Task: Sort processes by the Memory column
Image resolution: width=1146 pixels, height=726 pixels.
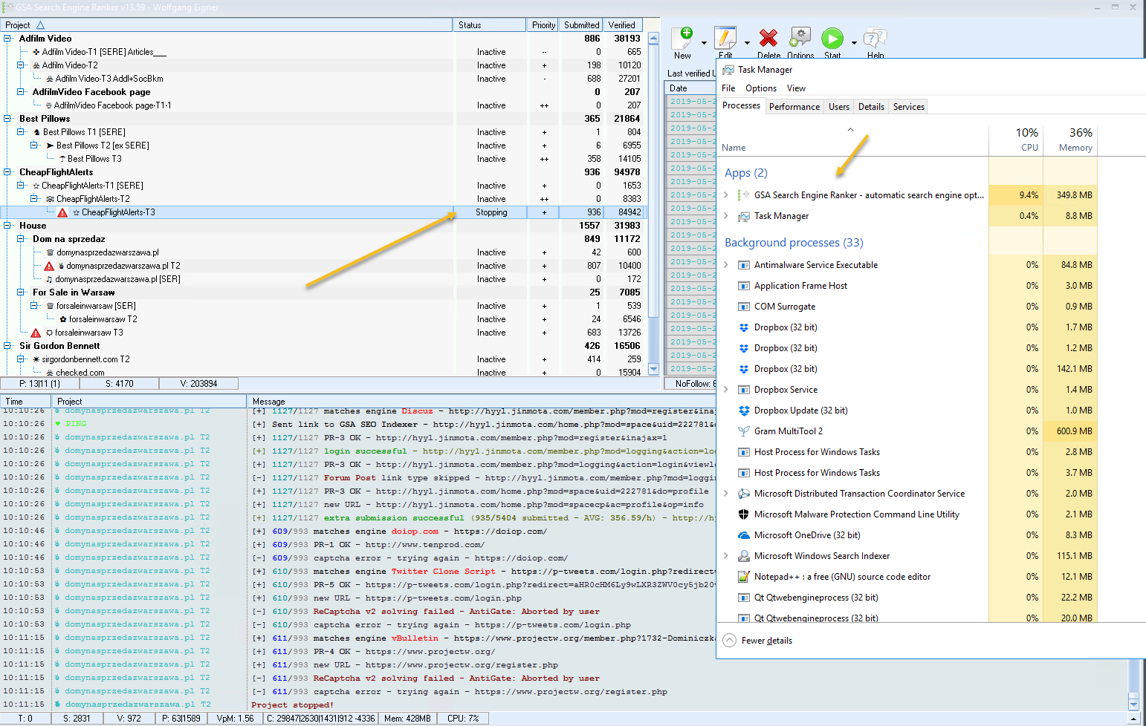Action: click(x=1070, y=140)
